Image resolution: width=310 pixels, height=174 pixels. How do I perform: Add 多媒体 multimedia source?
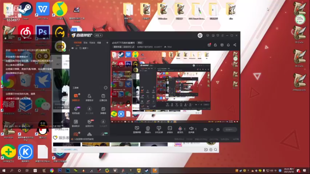[170, 130]
